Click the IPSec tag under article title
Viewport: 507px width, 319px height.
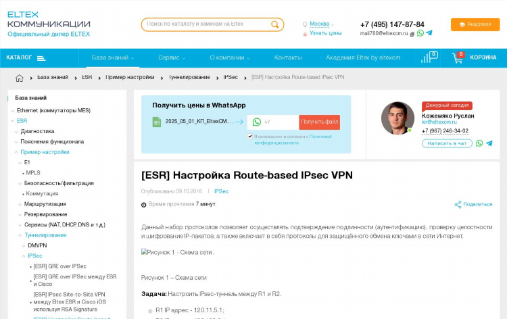click(221, 191)
